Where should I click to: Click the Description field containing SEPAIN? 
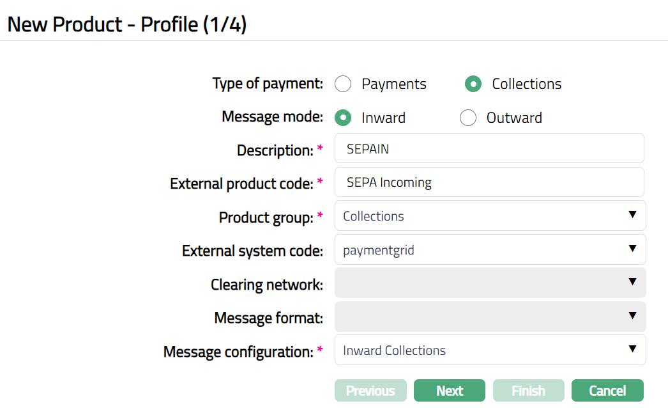click(489, 148)
